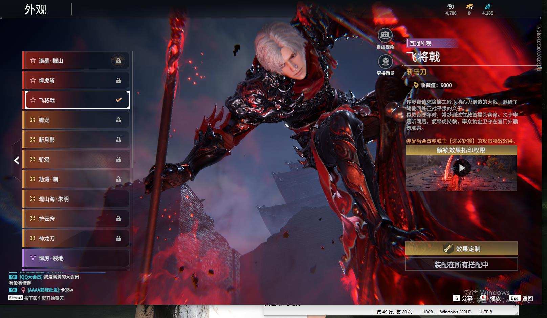547x318 pixels.
Task: Select the 神龙刀 skin row
Action: (x=76, y=238)
